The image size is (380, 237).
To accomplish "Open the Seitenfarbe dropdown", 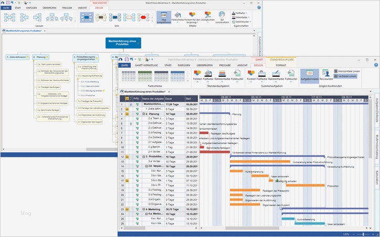I will [240, 17].
